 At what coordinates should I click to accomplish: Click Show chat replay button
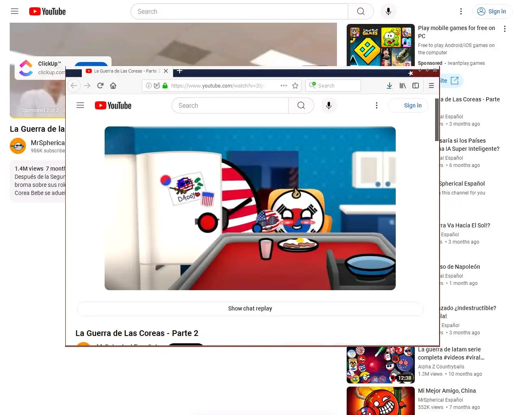tap(250, 308)
